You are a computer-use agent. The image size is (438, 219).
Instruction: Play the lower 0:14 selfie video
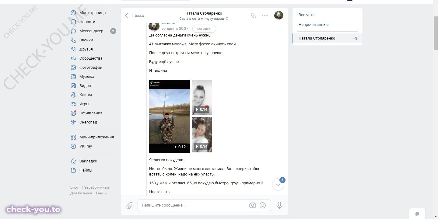click(201, 134)
